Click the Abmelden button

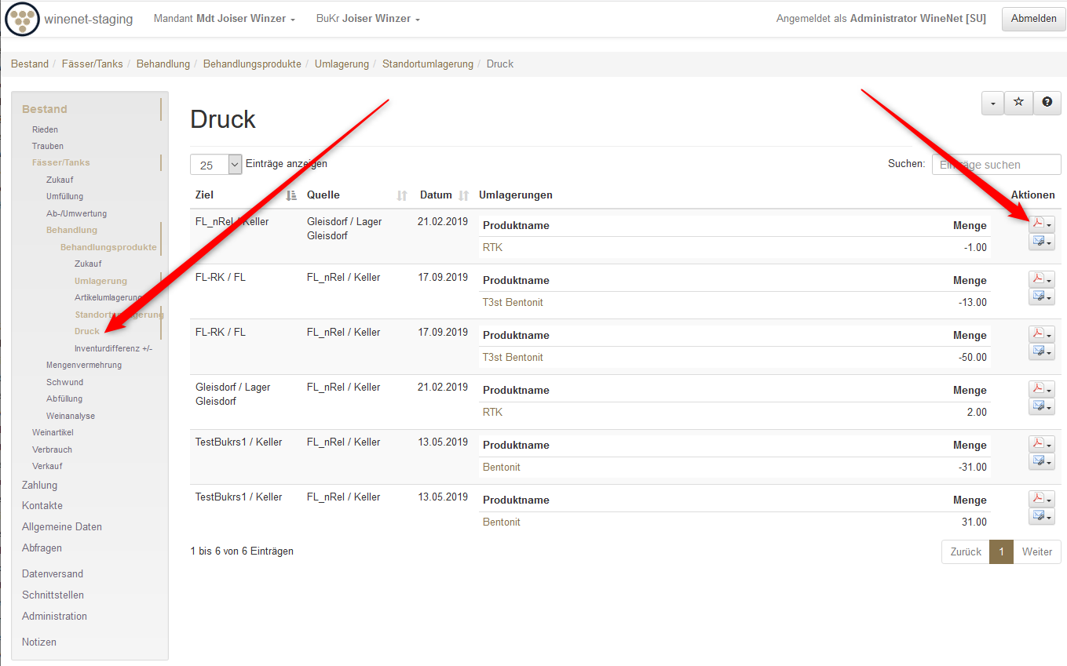1033,19
